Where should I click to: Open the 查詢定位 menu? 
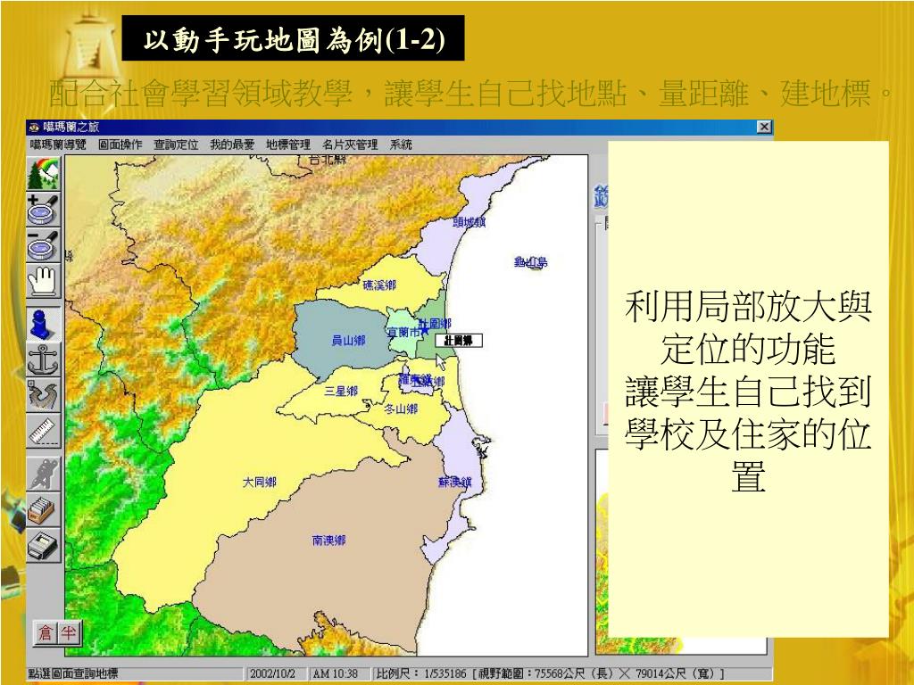[176, 144]
